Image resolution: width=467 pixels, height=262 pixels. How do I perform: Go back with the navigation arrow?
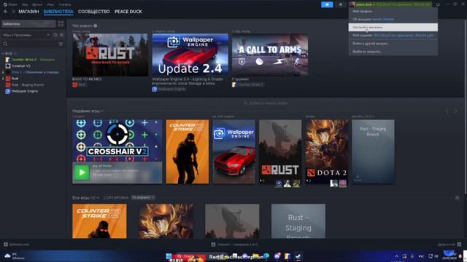point(6,12)
